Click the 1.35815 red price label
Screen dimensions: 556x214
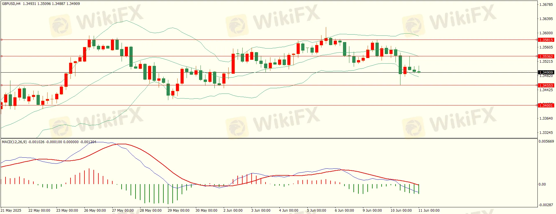click(x=546, y=40)
